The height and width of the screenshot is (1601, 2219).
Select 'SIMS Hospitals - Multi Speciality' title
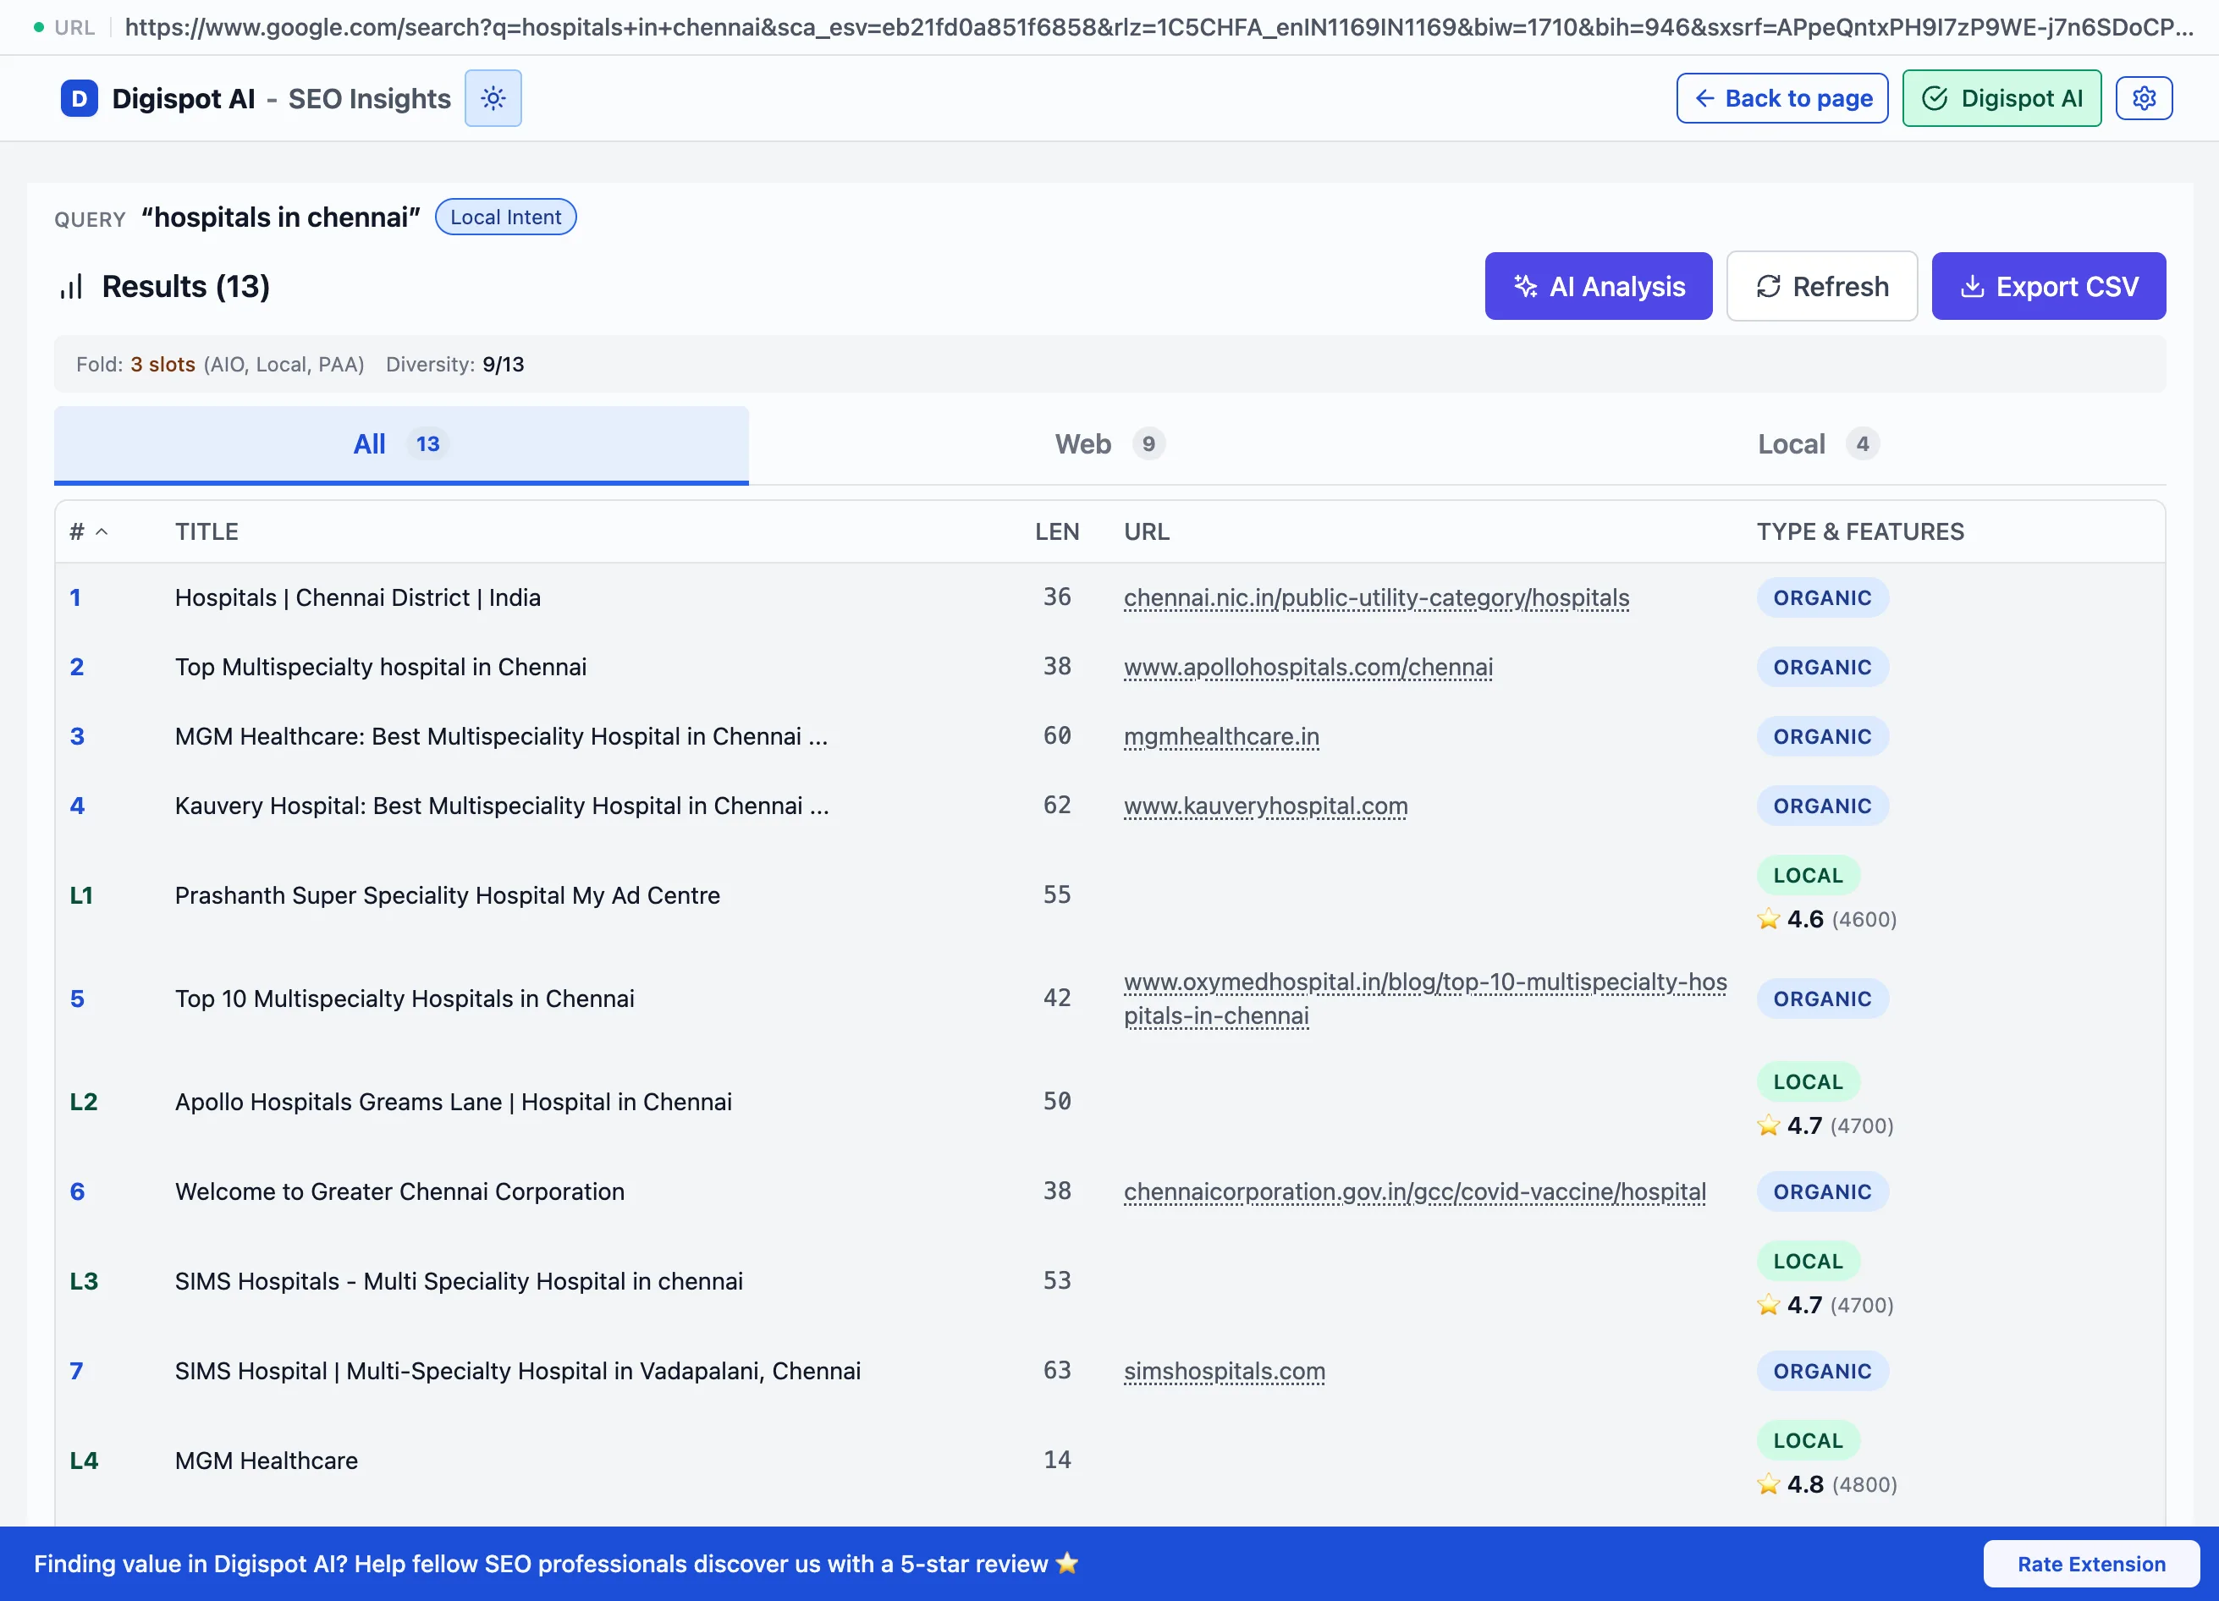[x=459, y=1281]
